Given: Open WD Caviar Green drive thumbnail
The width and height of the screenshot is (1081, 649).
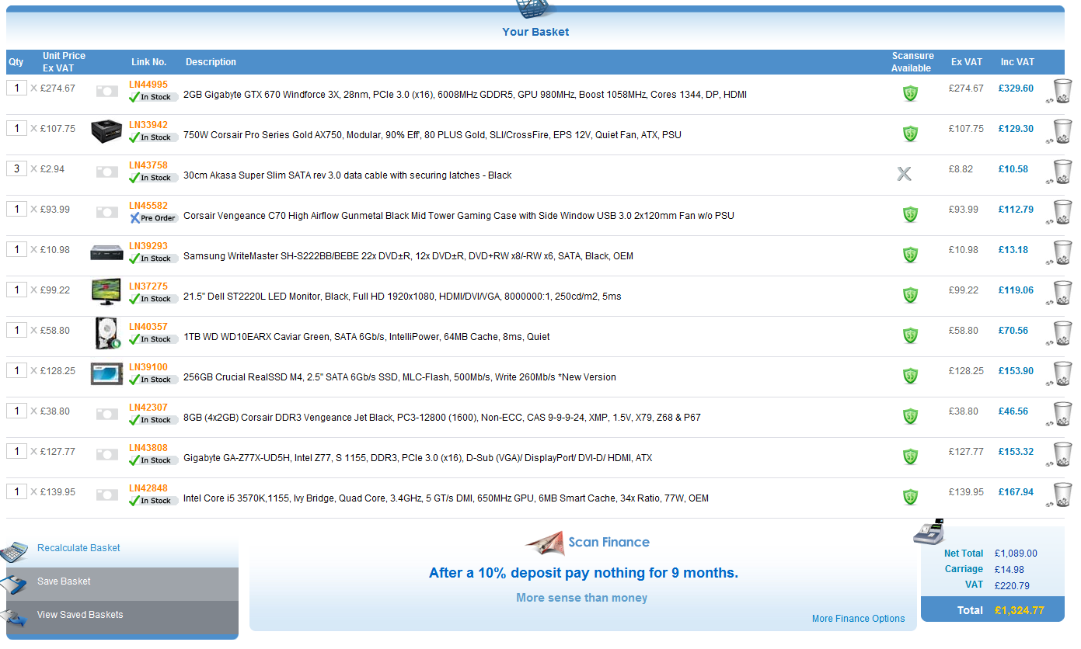Looking at the screenshot, I should point(107,333).
